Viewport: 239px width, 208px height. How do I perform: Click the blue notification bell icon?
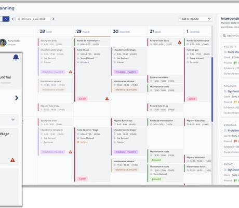pyautogui.click(x=16, y=57)
